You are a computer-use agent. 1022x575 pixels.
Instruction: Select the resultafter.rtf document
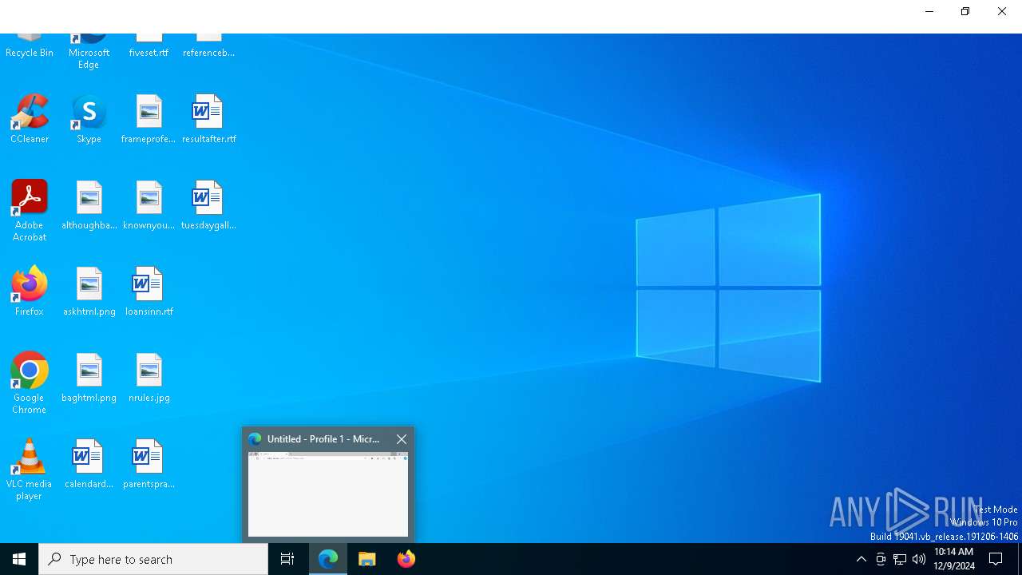(x=208, y=119)
